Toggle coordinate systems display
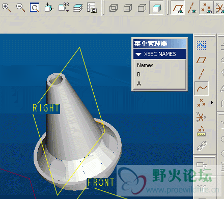224x199 pixels. tap(219, 8)
